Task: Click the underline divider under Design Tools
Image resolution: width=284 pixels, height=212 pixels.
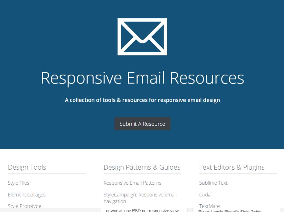Action: (x=46, y=173)
